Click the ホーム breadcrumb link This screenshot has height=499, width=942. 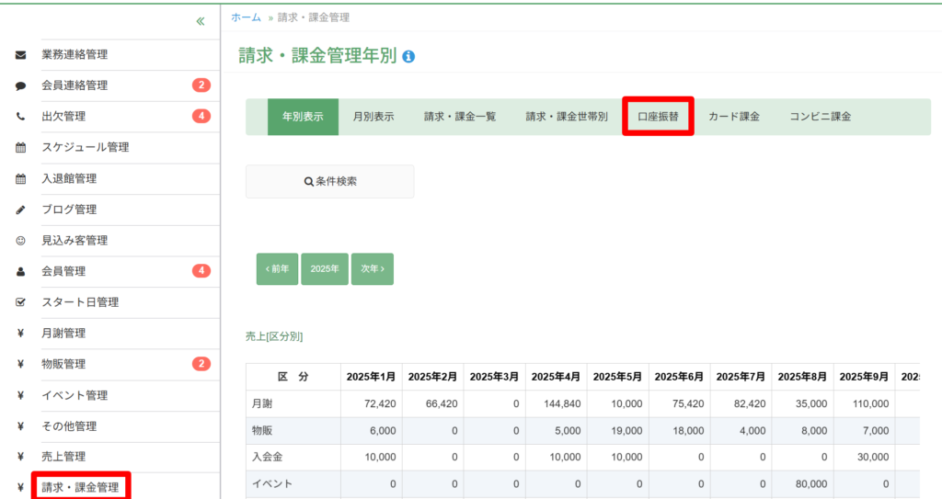pos(246,17)
